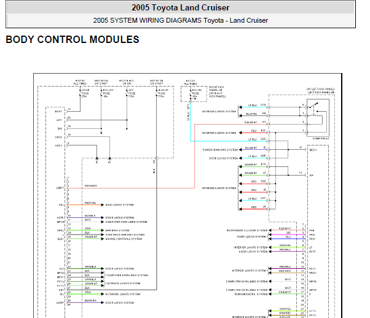Click the "BLU/BLK" wire color label
The image size is (370, 318).
point(90,215)
